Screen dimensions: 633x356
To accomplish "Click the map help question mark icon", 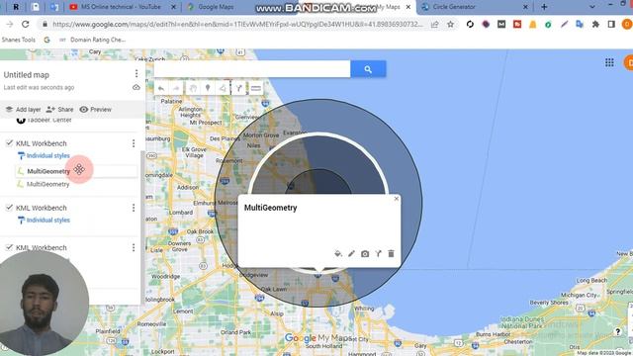I will click(x=617, y=331).
